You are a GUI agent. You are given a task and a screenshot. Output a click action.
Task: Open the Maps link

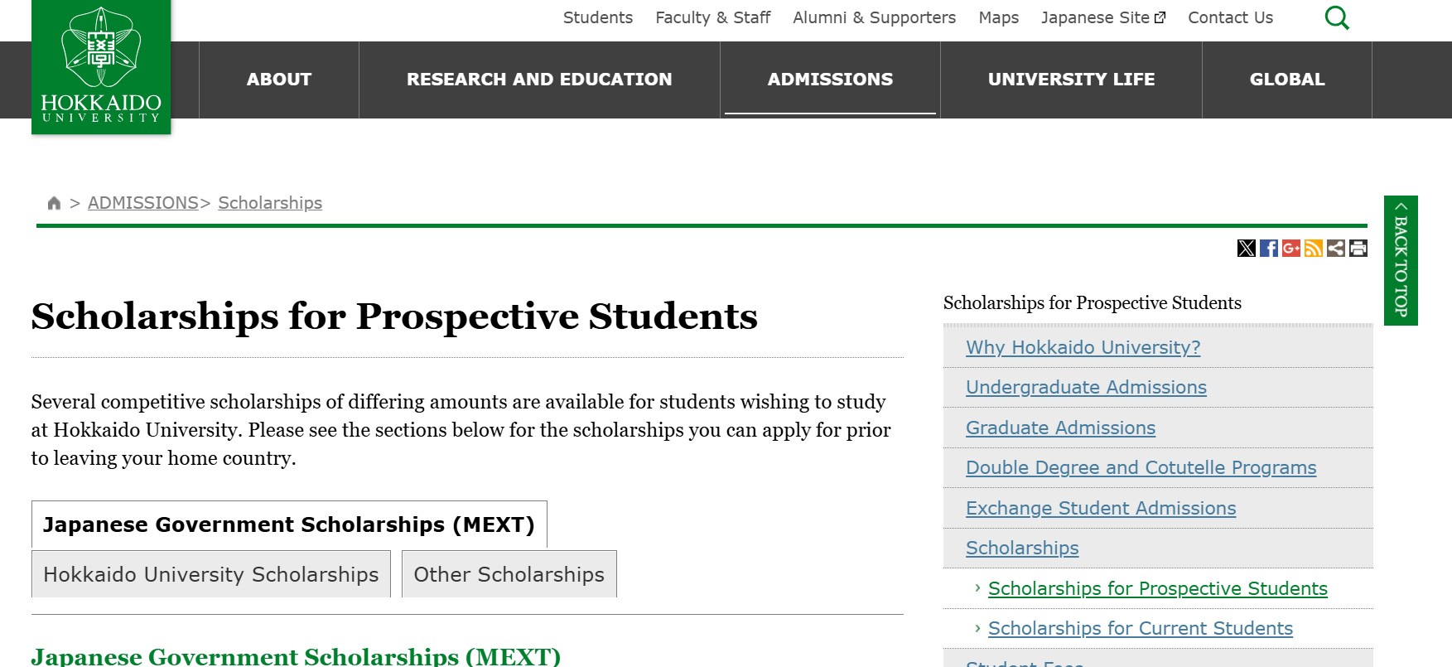(998, 17)
